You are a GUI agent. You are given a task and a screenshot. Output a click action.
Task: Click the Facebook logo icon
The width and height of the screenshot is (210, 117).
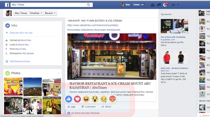tap(7, 5)
